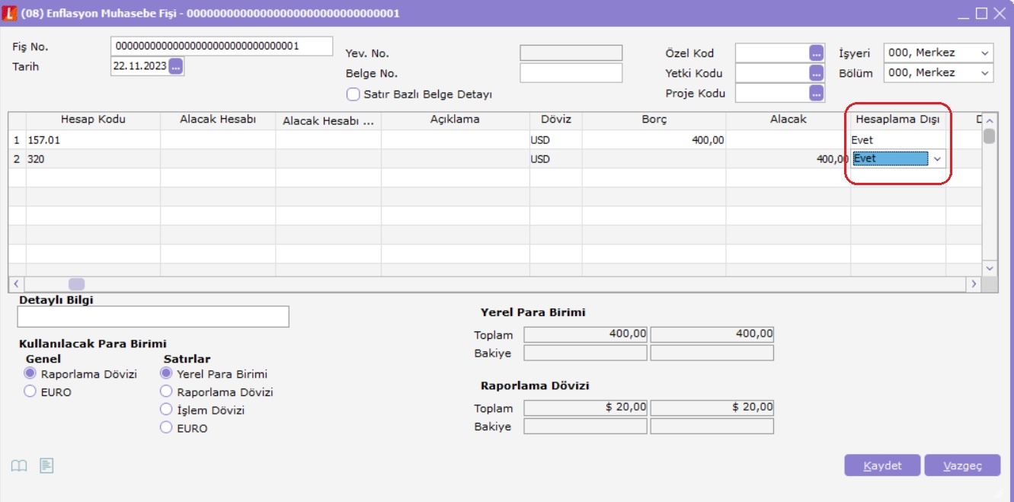Select İşlem Dövizi for Satırlar
This screenshot has height=502, width=1014.
pos(166,410)
